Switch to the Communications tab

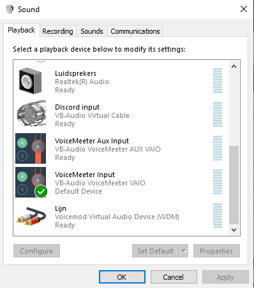point(135,31)
